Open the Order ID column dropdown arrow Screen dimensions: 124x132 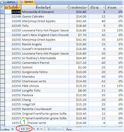pyautogui.click(x=20, y=7)
